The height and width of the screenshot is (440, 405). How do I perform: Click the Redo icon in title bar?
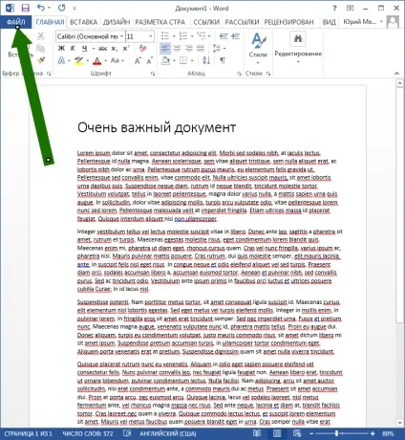[x=62, y=8]
